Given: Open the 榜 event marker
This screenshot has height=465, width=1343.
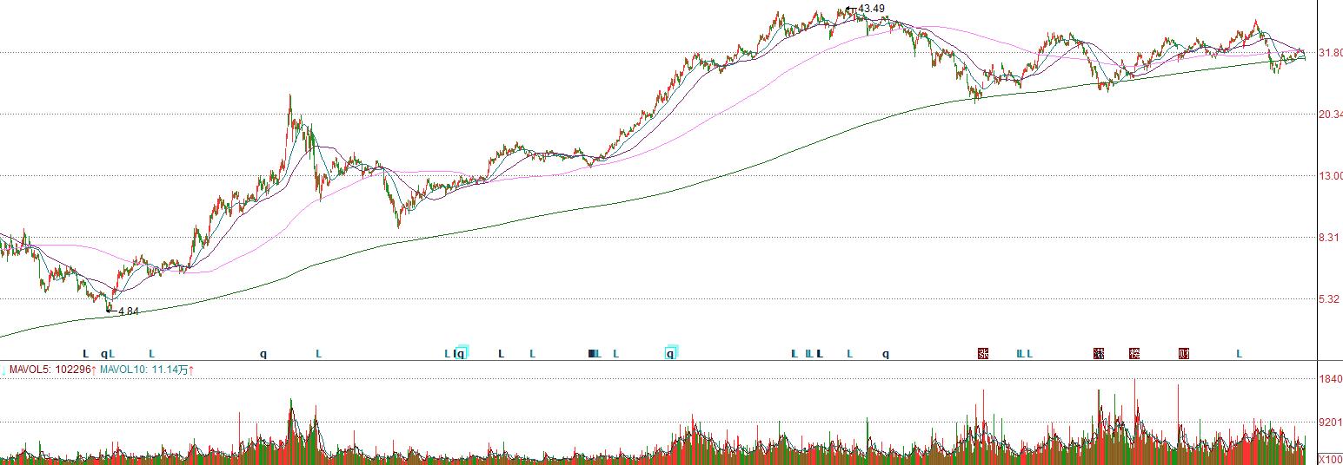Looking at the screenshot, I should coord(1134,353).
